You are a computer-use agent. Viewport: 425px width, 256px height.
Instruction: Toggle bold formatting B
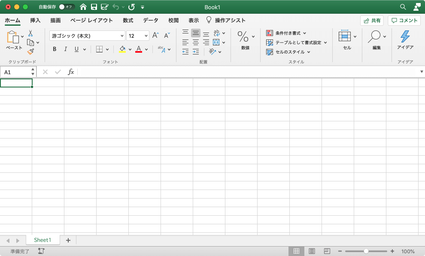coord(55,49)
